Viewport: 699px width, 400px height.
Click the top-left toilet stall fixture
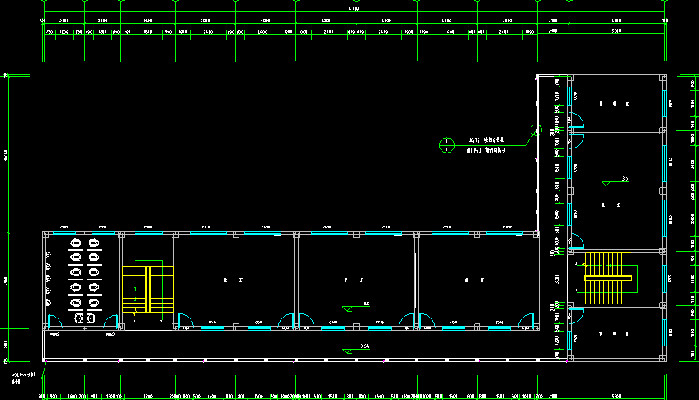76,242
